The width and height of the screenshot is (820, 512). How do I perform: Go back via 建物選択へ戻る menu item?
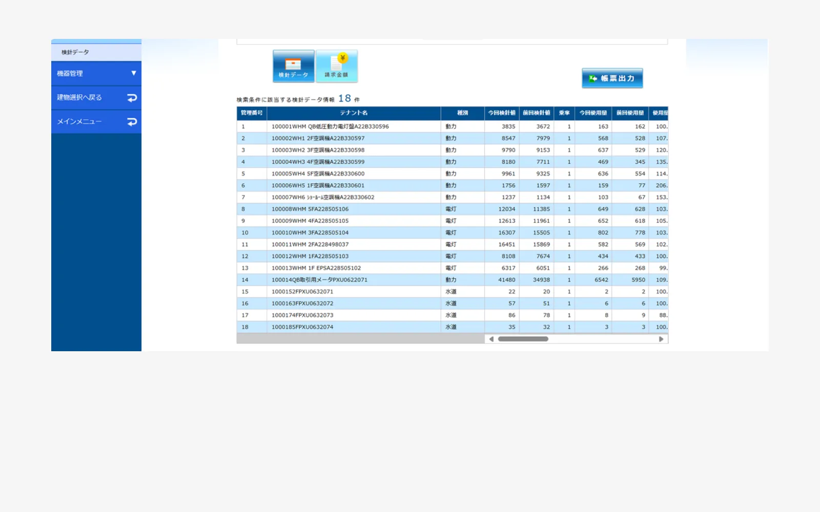pyautogui.click(x=79, y=98)
